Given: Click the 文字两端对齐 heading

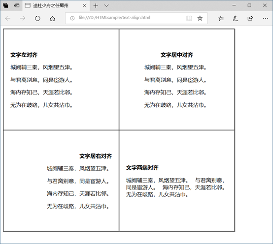Looking at the screenshot, I should tap(142, 168).
